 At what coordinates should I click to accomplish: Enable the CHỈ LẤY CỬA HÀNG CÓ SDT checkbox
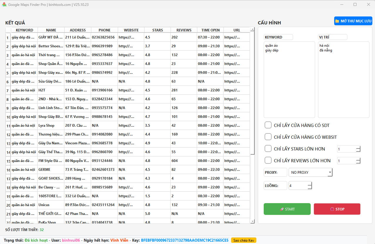pos(268,125)
